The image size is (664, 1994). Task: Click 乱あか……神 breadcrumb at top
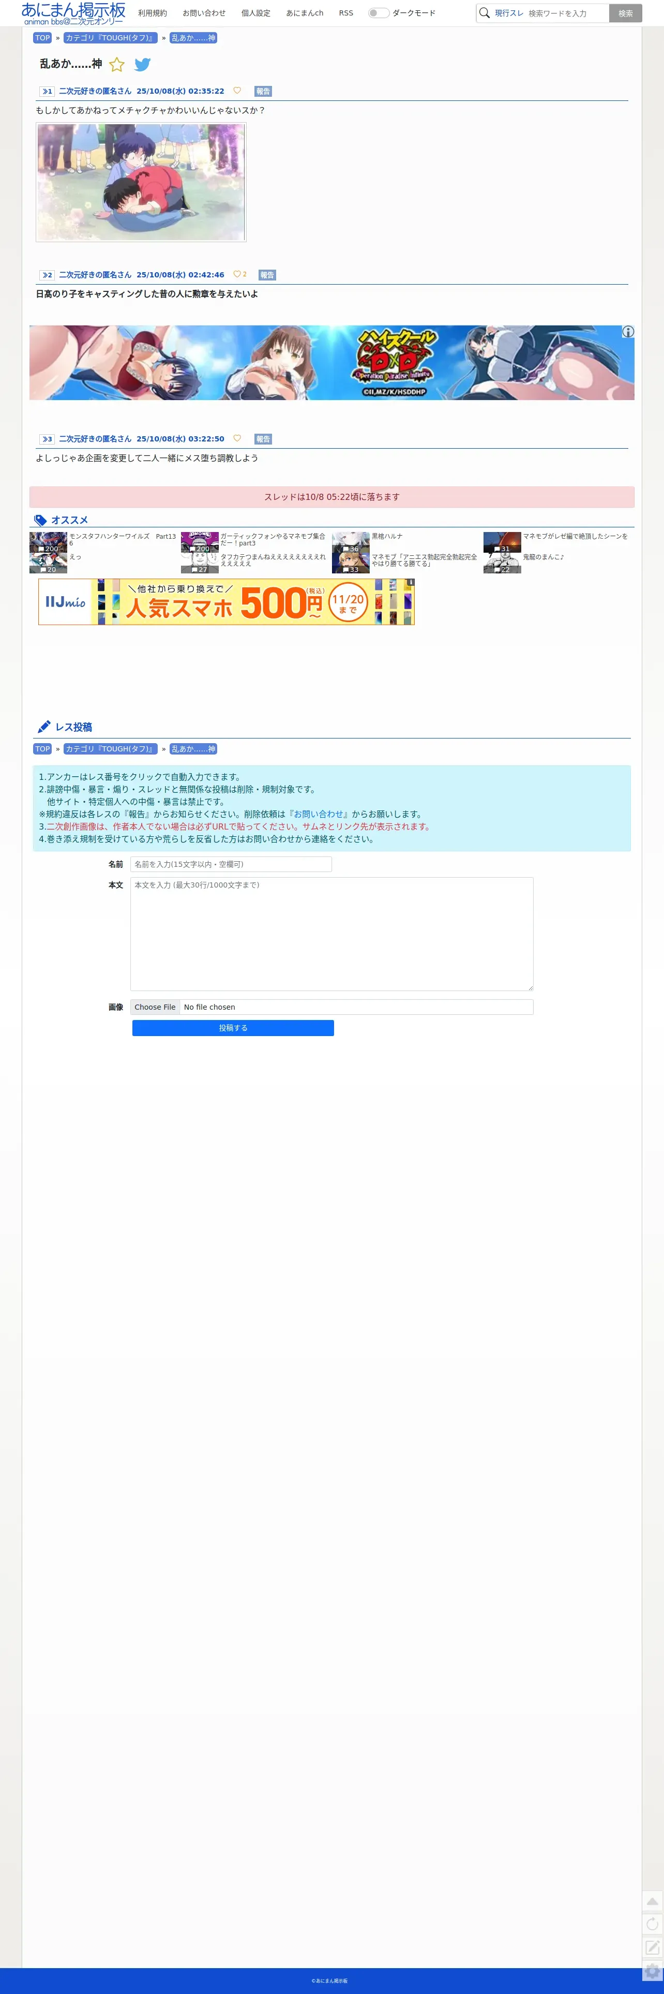pyautogui.click(x=193, y=38)
